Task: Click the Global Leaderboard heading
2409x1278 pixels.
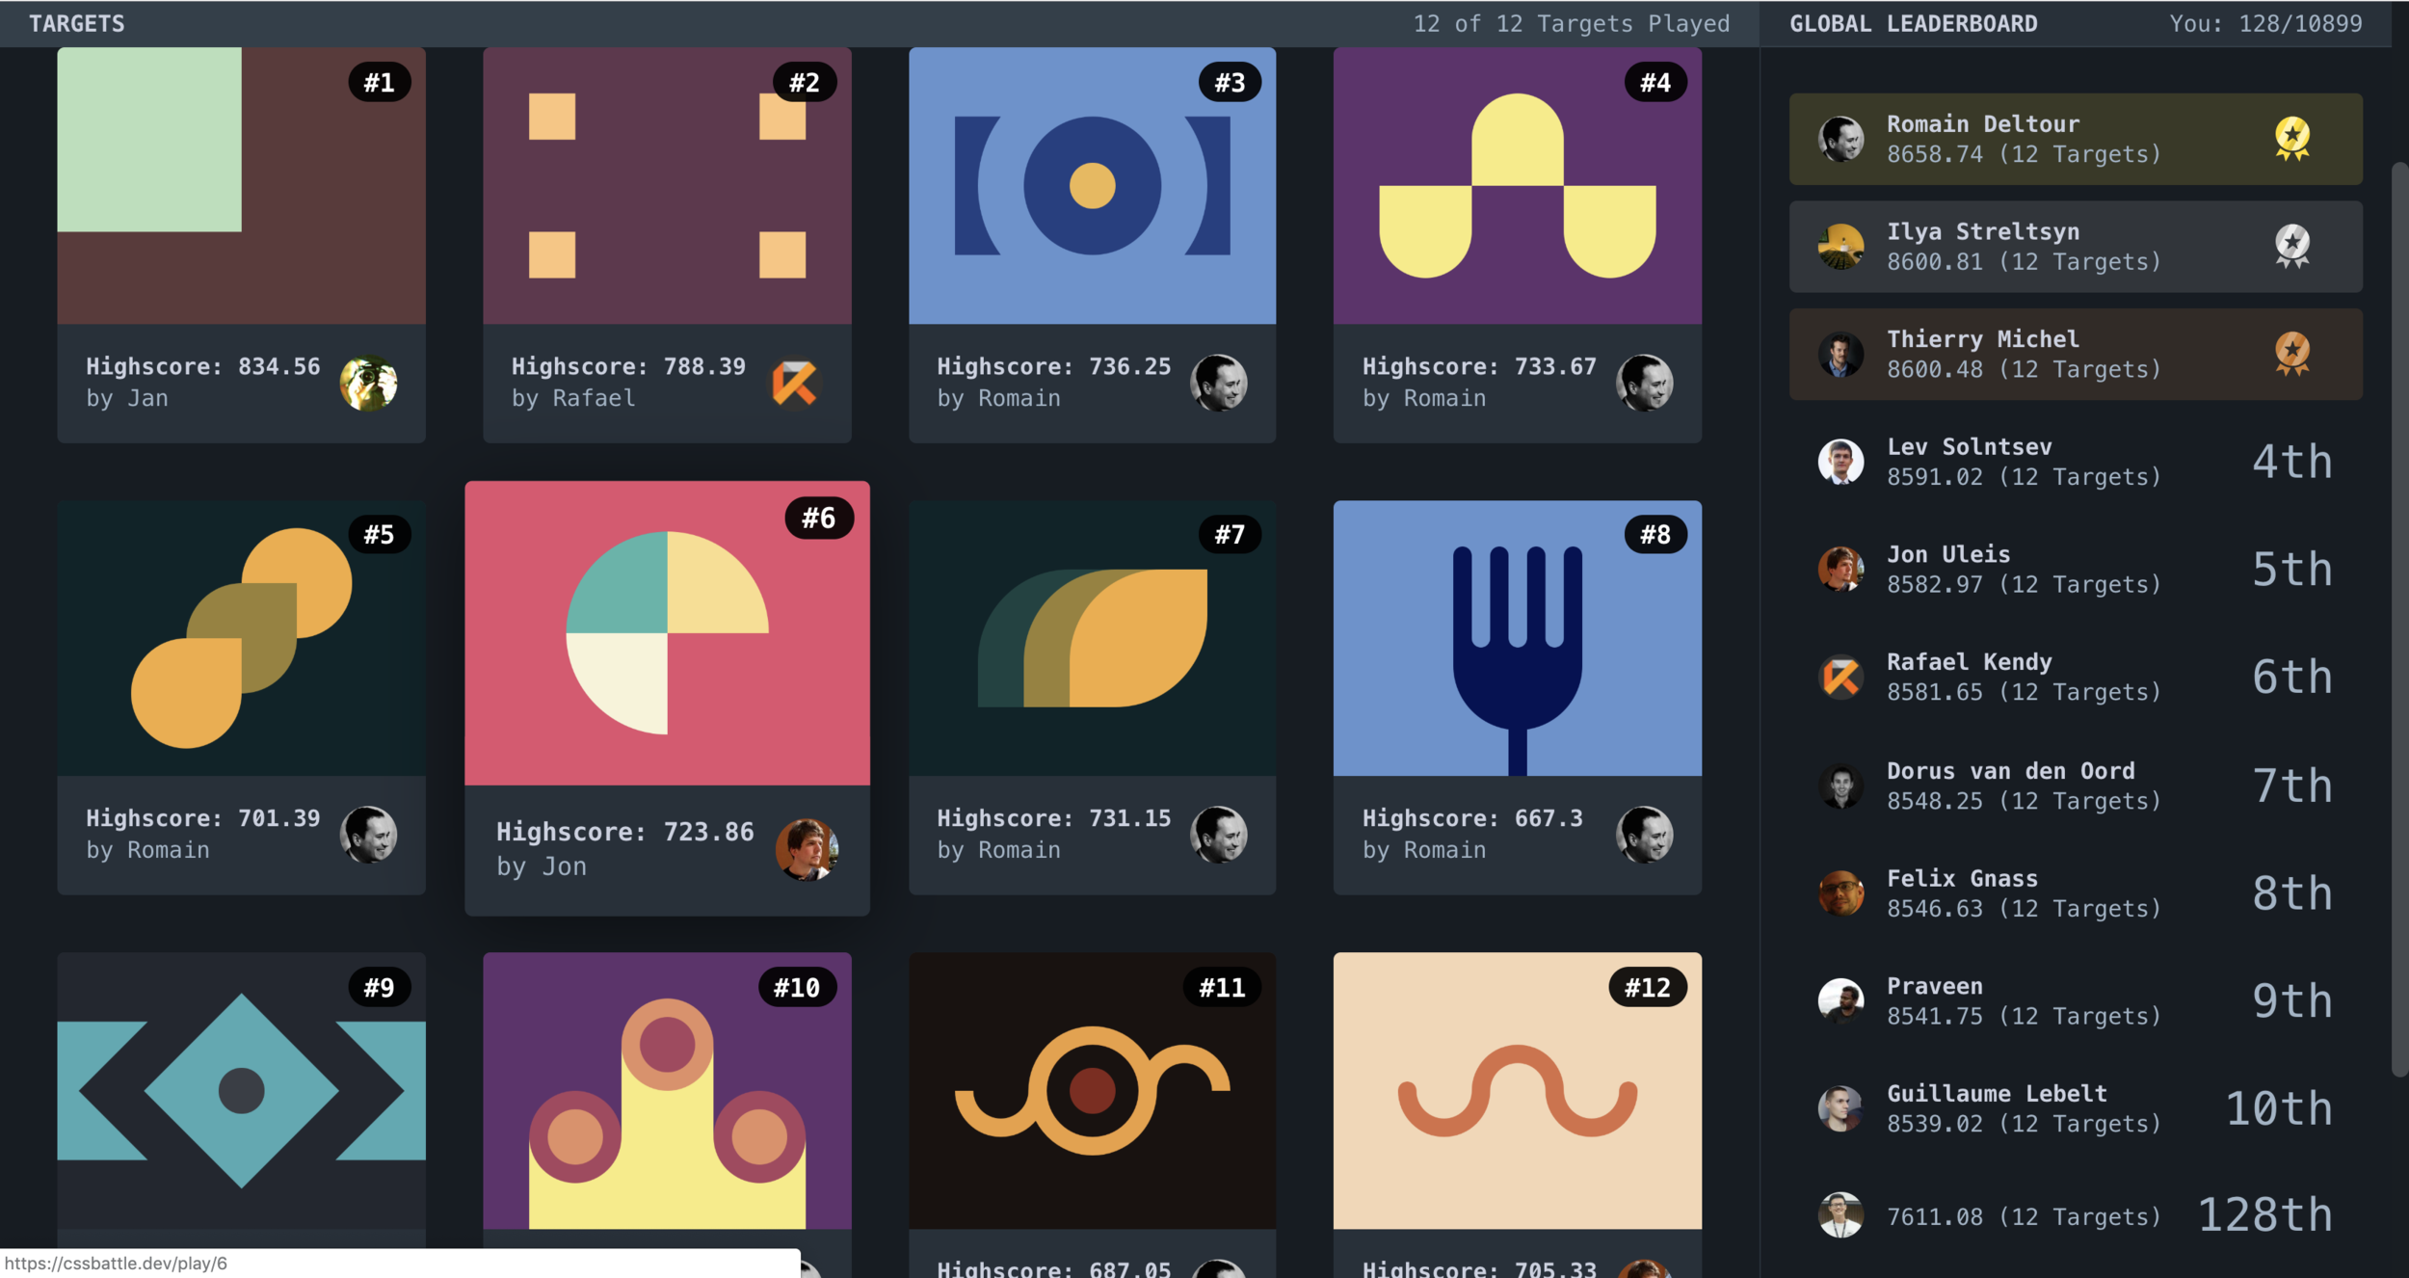Action: [1913, 23]
